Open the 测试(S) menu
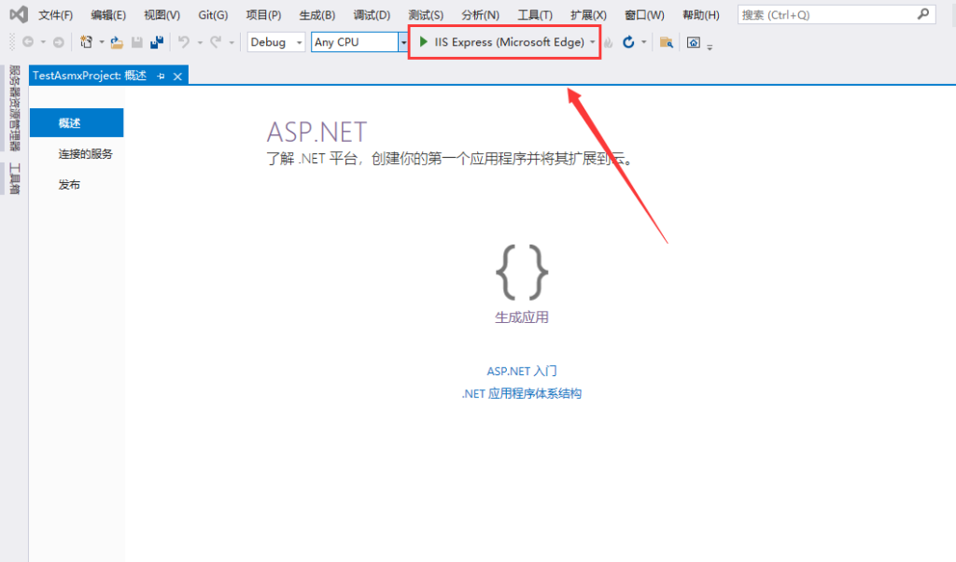This screenshot has width=956, height=562. (x=426, y=15)
